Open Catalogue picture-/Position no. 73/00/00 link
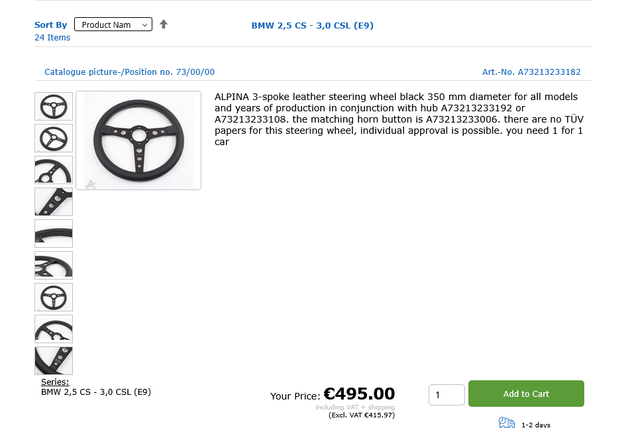 coord(129,72)
